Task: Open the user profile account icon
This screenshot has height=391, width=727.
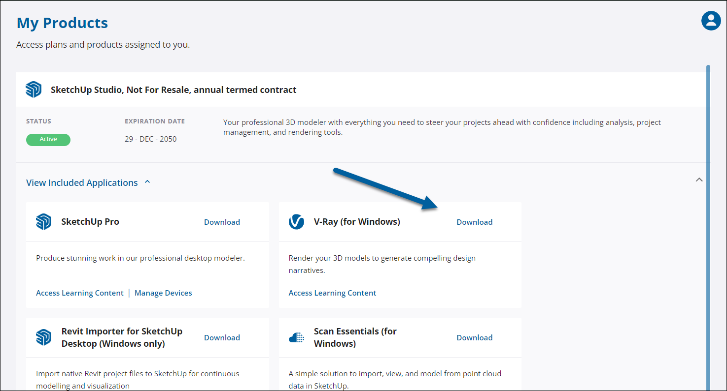Action: [x=711, y=21]
